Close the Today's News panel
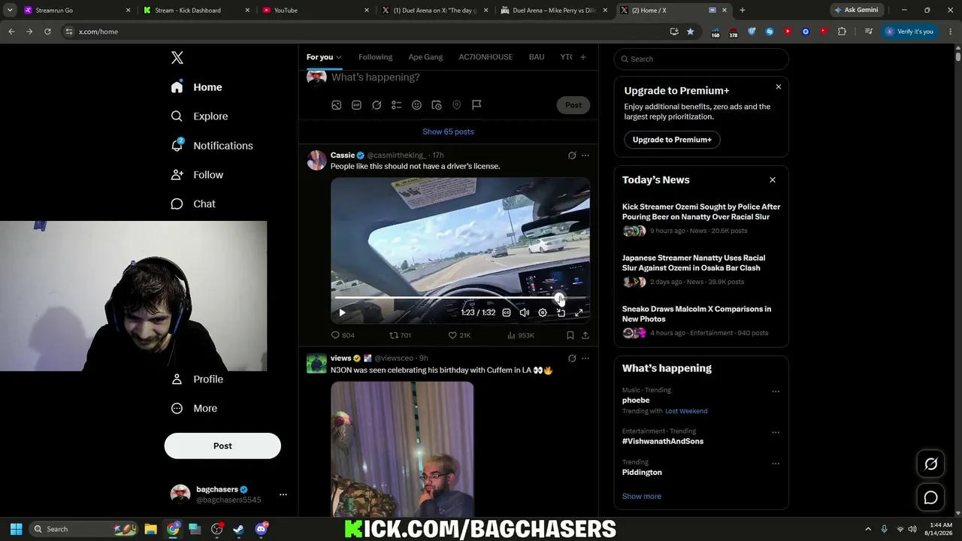 click(772, 180)
